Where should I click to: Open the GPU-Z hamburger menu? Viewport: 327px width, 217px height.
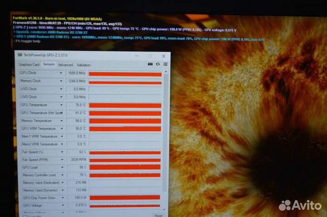165,64
